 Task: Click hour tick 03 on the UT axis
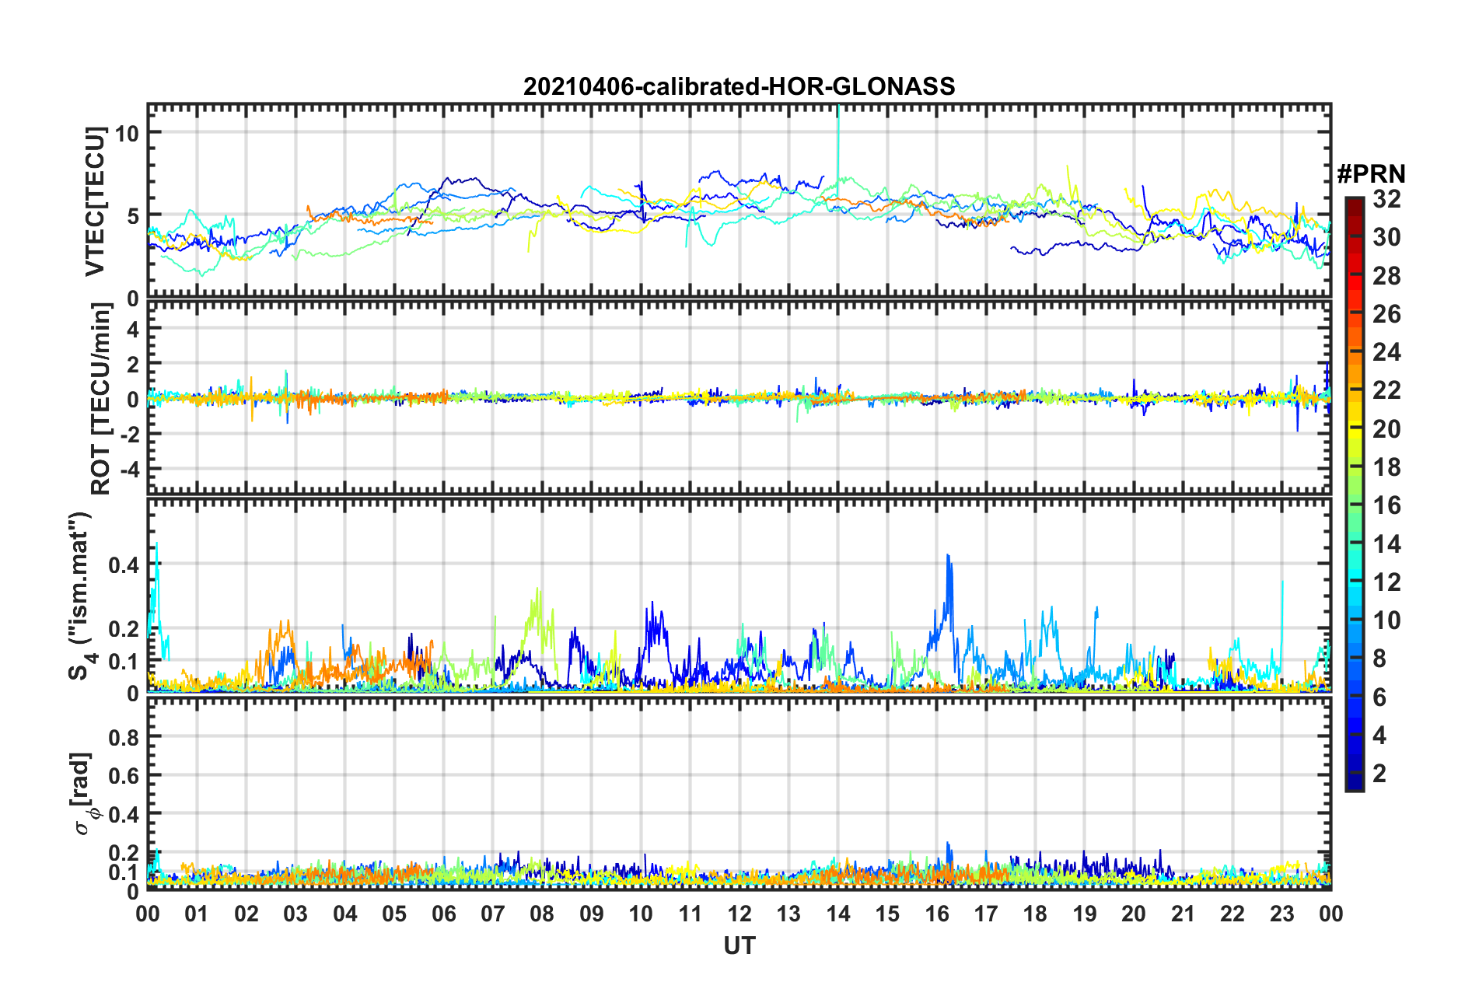295,914
